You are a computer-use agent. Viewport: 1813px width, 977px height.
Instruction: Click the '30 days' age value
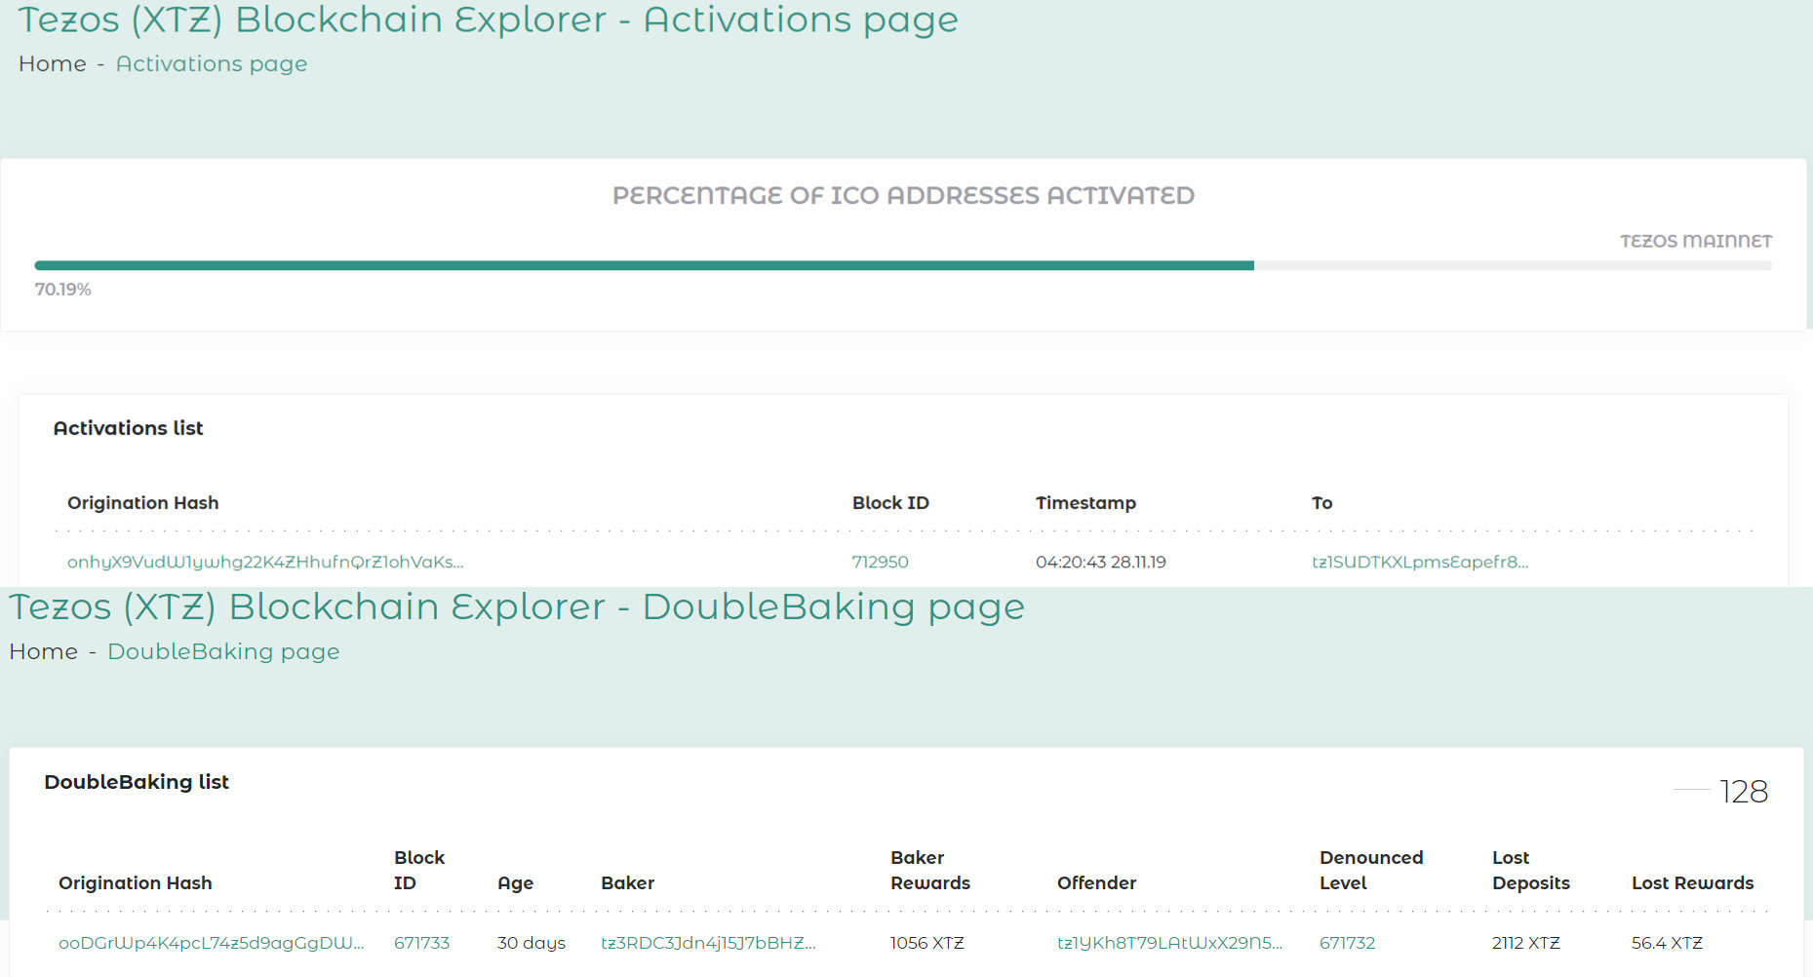[x=532, y=943]
